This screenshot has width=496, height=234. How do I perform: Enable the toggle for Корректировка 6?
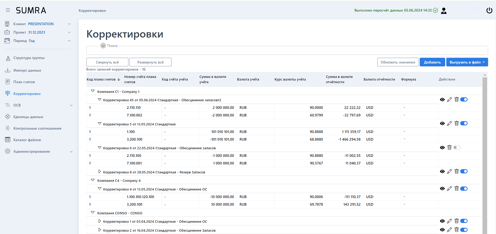457,147
